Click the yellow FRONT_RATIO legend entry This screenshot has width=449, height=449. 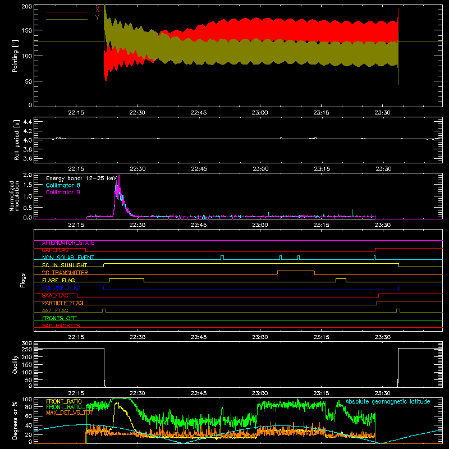pyautogui.click(x=64, y=401)
